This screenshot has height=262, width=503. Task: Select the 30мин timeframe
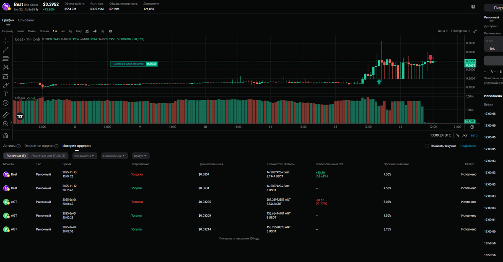point(44,31)
